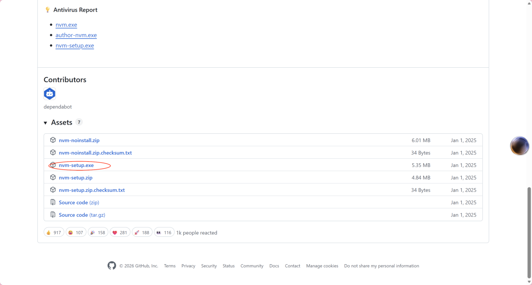Click package icon beside nvm-noinstall.zip
The width and height of the screenshot is (532, 285).
click(x=53, y=140)
